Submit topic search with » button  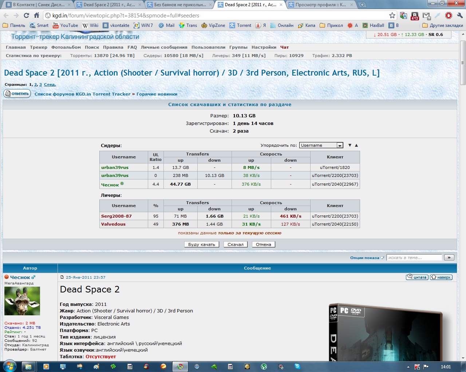pyautogui.click(x=449, y=258)
